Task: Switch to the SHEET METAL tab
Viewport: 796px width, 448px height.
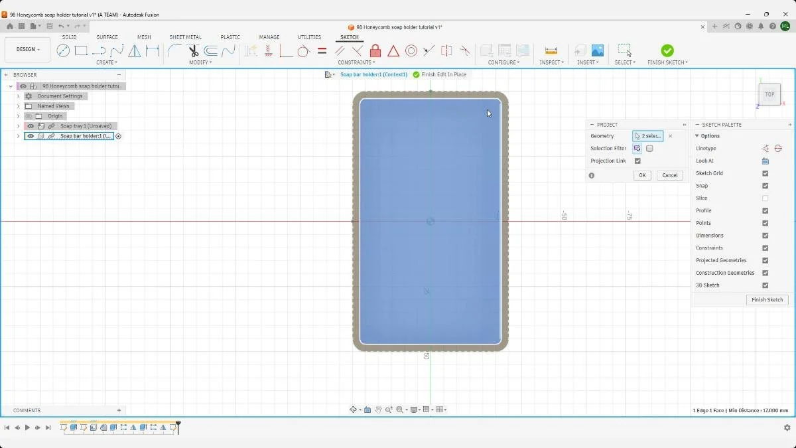Action: [x=185, y=37]
